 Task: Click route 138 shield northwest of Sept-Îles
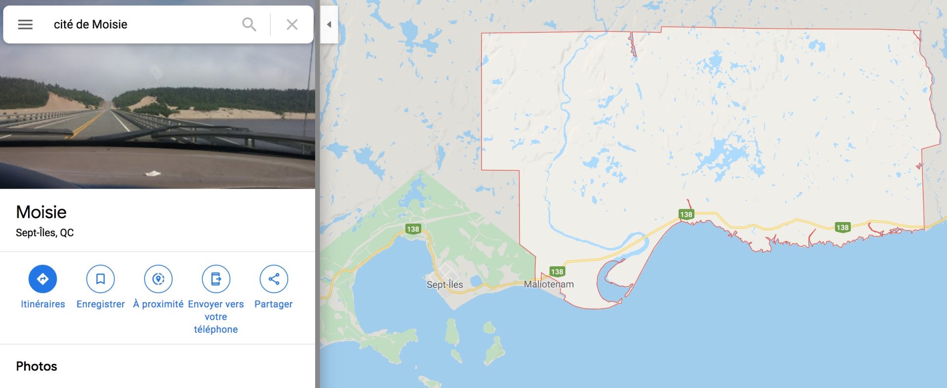(x=413, y=229)
